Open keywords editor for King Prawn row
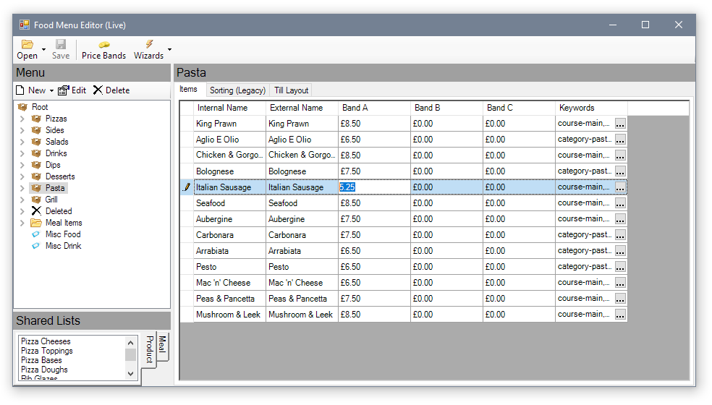 pyautogui.click(x=620, y=124)
